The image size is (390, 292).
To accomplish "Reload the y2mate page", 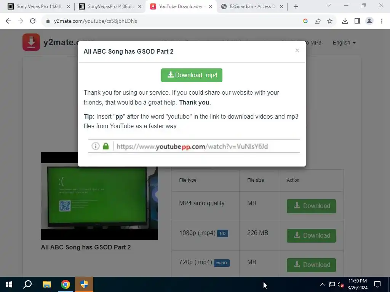I will pyautogui.click(x=33, y=21).
